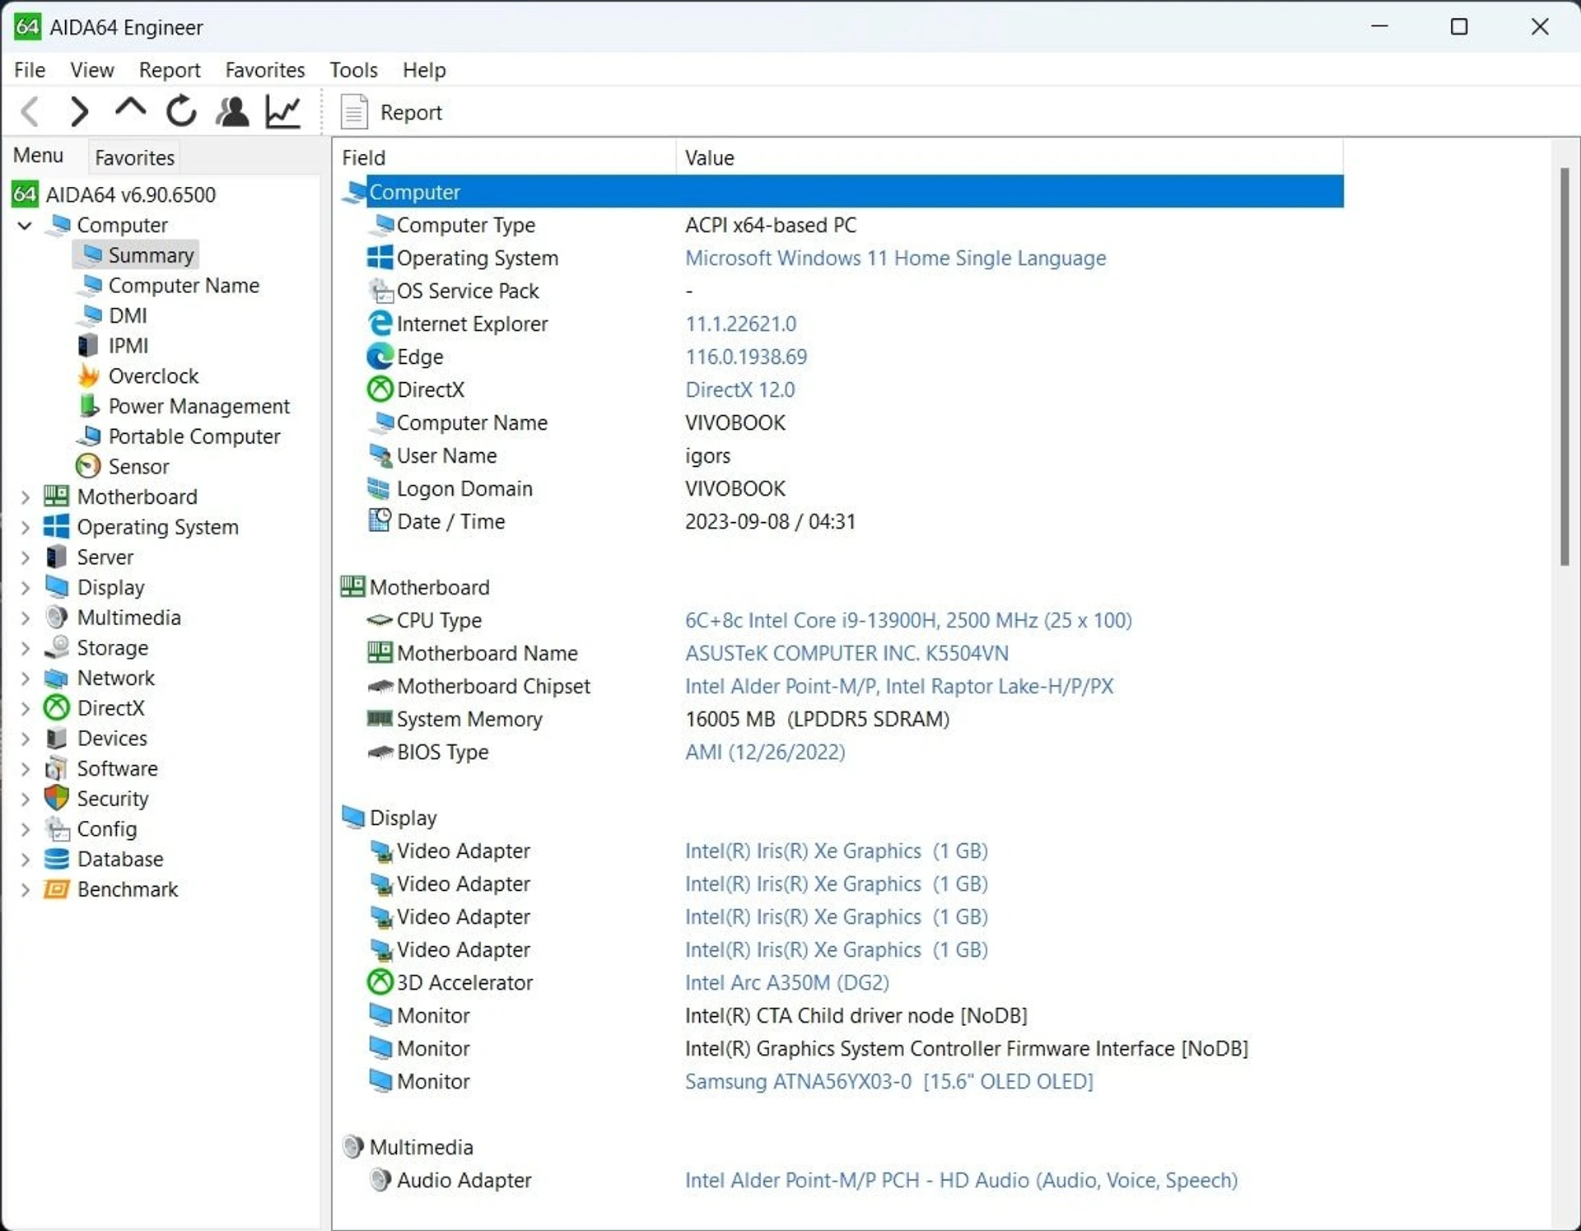
Task: Click the Multimedia speaker tree icon
Action: click(56, 618)
